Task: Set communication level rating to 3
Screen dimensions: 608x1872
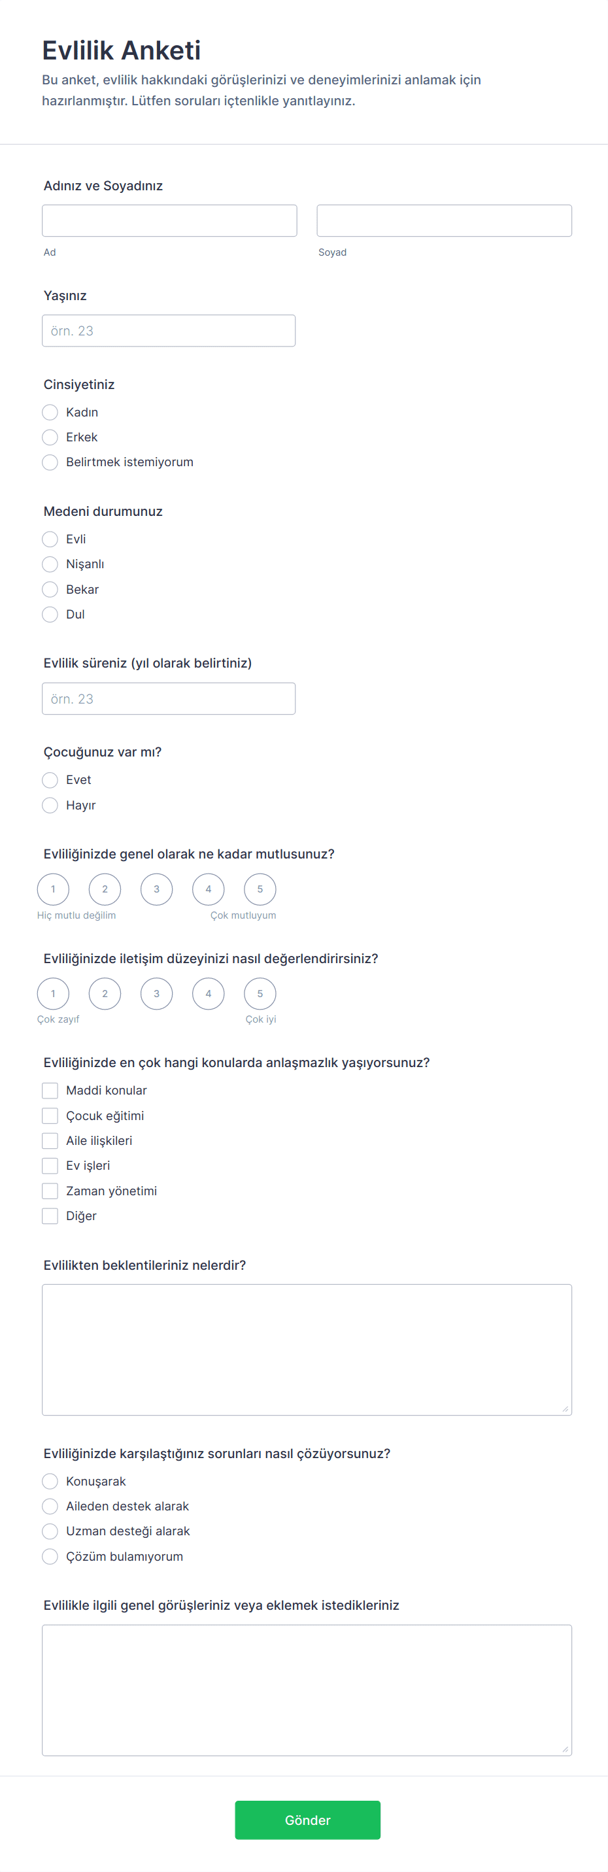Action: pyautogui.click(x=156, y=993)
